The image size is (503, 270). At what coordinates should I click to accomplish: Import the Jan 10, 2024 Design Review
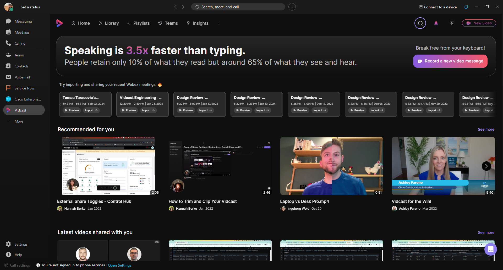point(263,110)
